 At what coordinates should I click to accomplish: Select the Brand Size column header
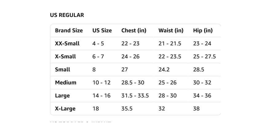pyautogui.click(x=69, y=31)
